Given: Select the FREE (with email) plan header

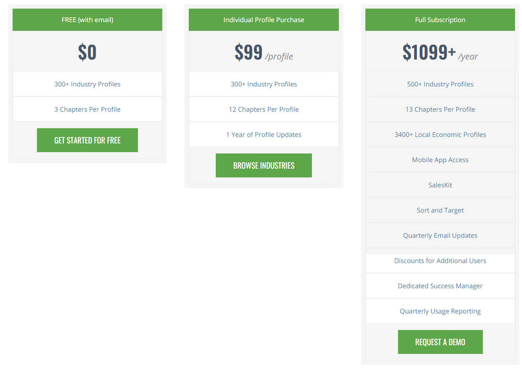Looking at the screenshot, I should point(87,20).
